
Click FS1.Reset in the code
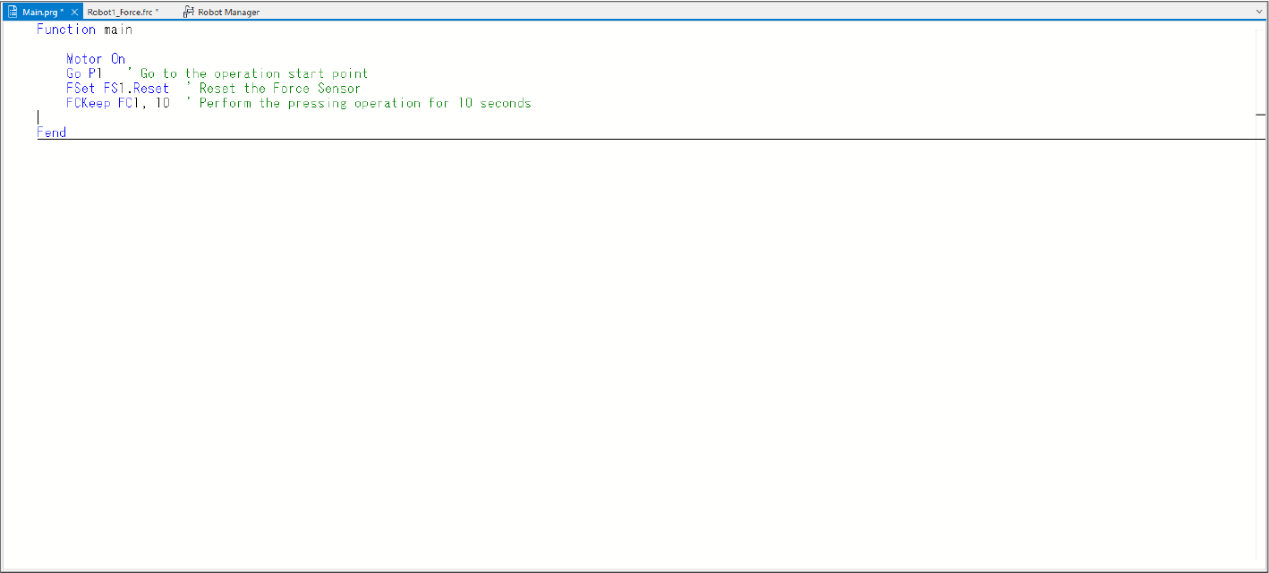[x=136, y=89]
